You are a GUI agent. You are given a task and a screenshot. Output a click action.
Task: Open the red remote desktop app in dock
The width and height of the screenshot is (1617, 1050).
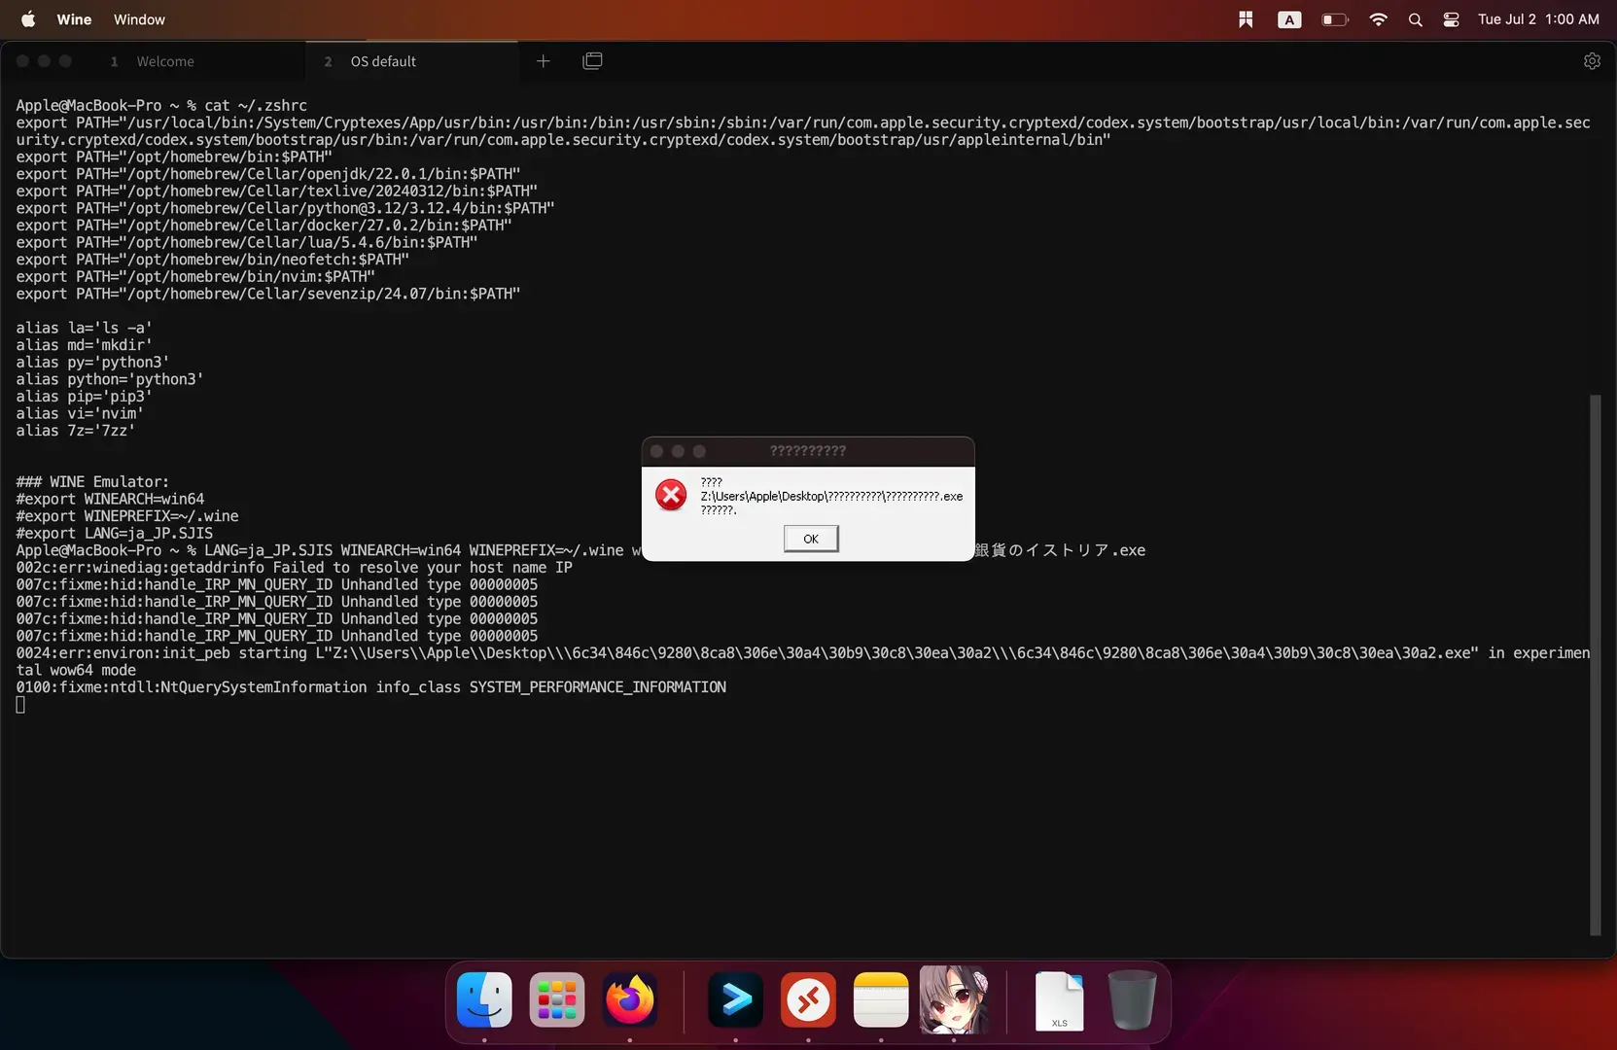[x=808, y=999]
